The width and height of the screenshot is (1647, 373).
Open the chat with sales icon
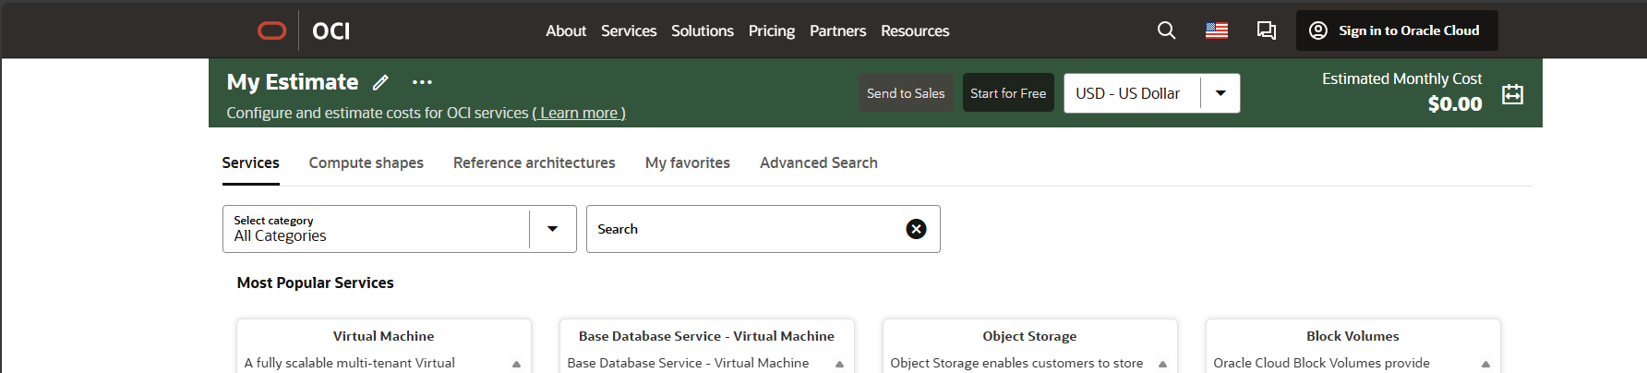1266,30
